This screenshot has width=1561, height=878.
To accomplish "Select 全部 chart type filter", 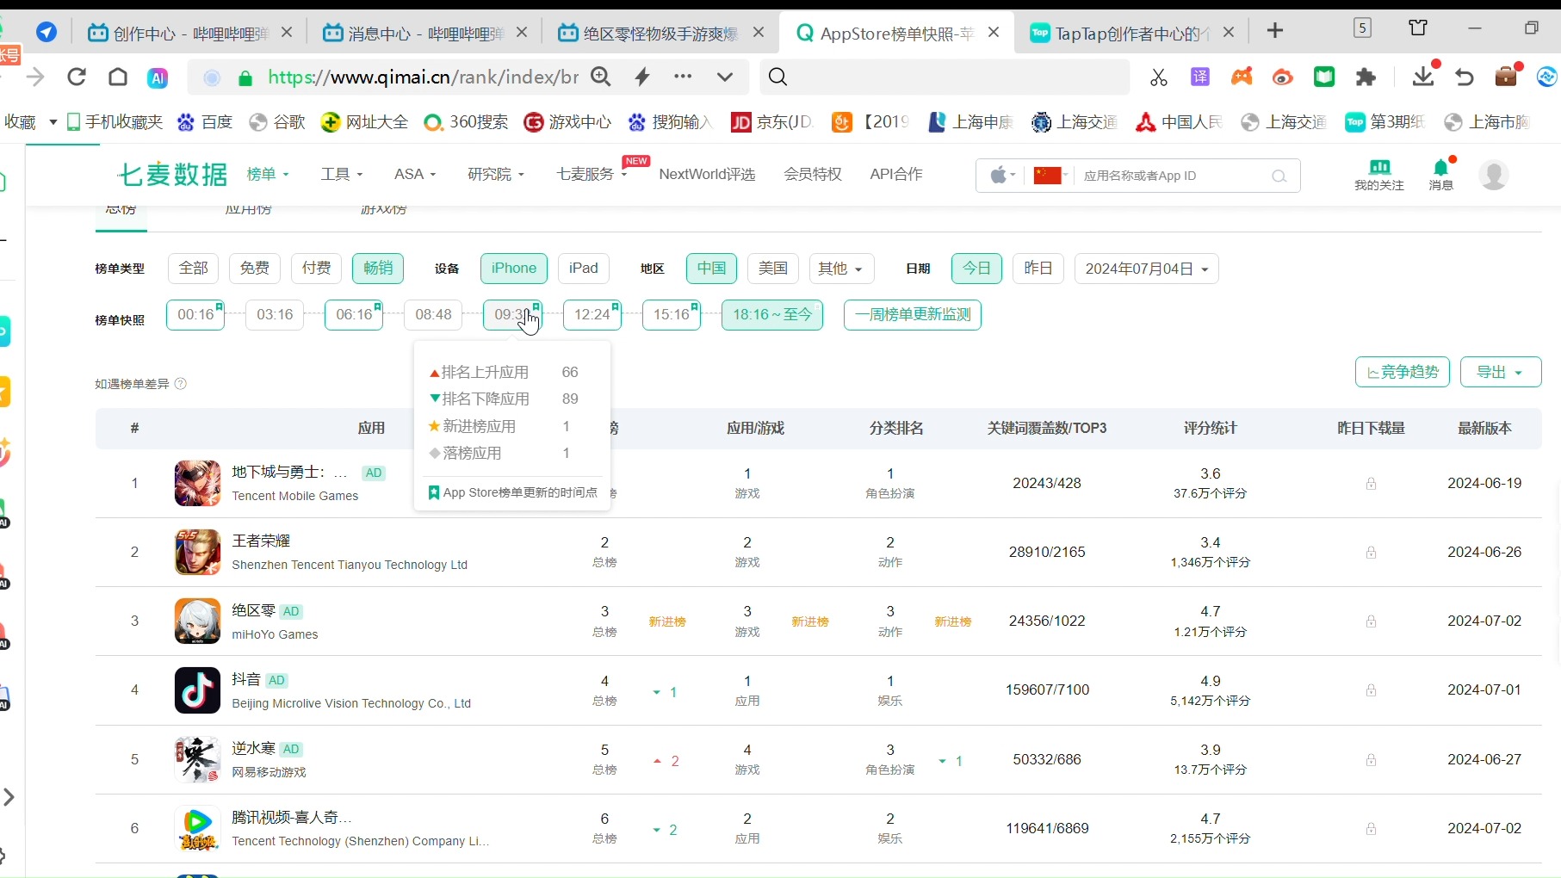I will click(x=194, y=269).
